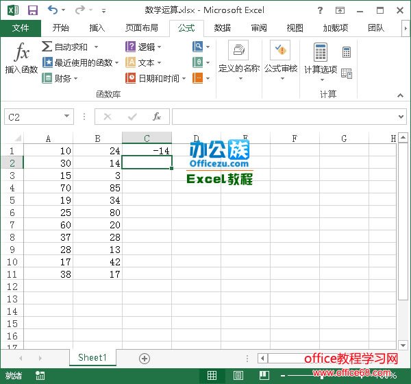Open the File tab

[x=21, y=28]
